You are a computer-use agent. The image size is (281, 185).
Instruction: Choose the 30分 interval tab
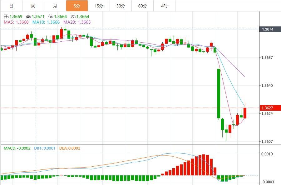click(121, 6)
